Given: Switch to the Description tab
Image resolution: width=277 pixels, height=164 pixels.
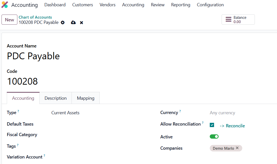Looking at the screenshot, I should [56, 98].
